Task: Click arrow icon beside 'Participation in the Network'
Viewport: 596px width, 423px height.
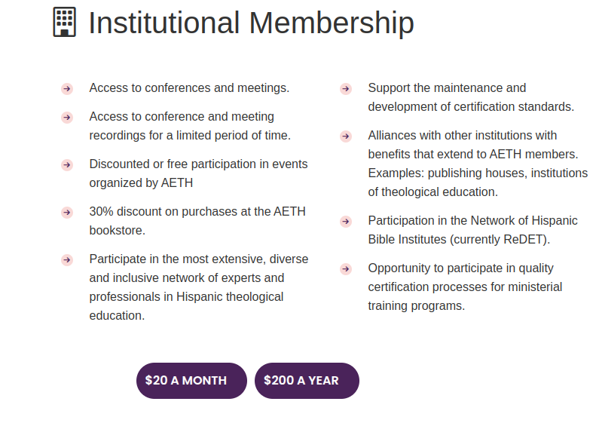Action: tap(346, 222)
